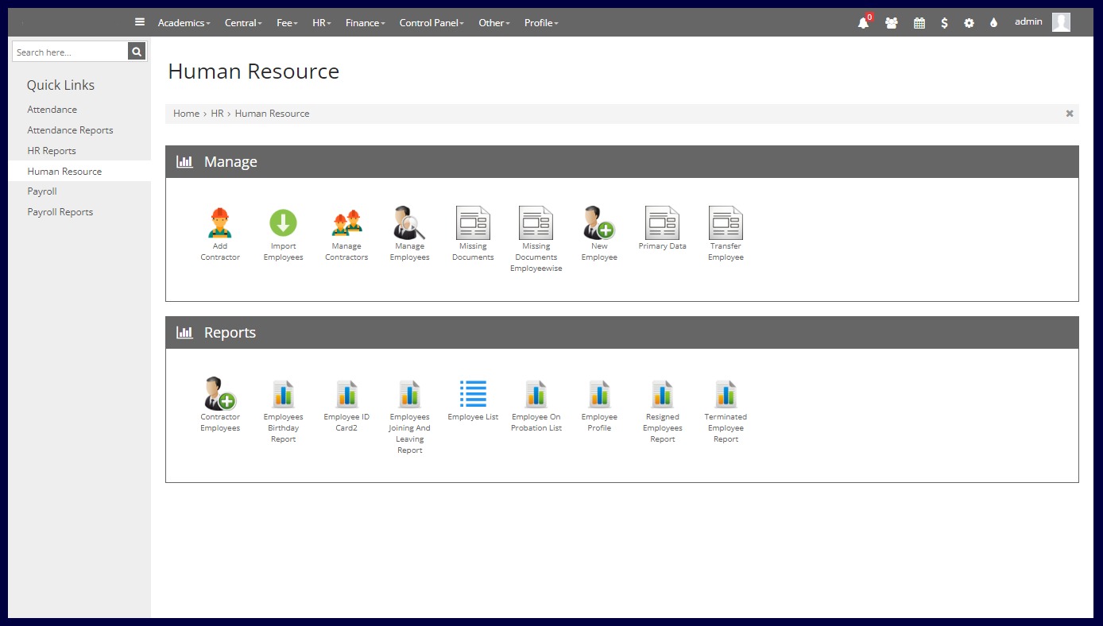Expand the Finance dropdown menu
Screen dimensions: 1103x626
[x=366, y=23]
